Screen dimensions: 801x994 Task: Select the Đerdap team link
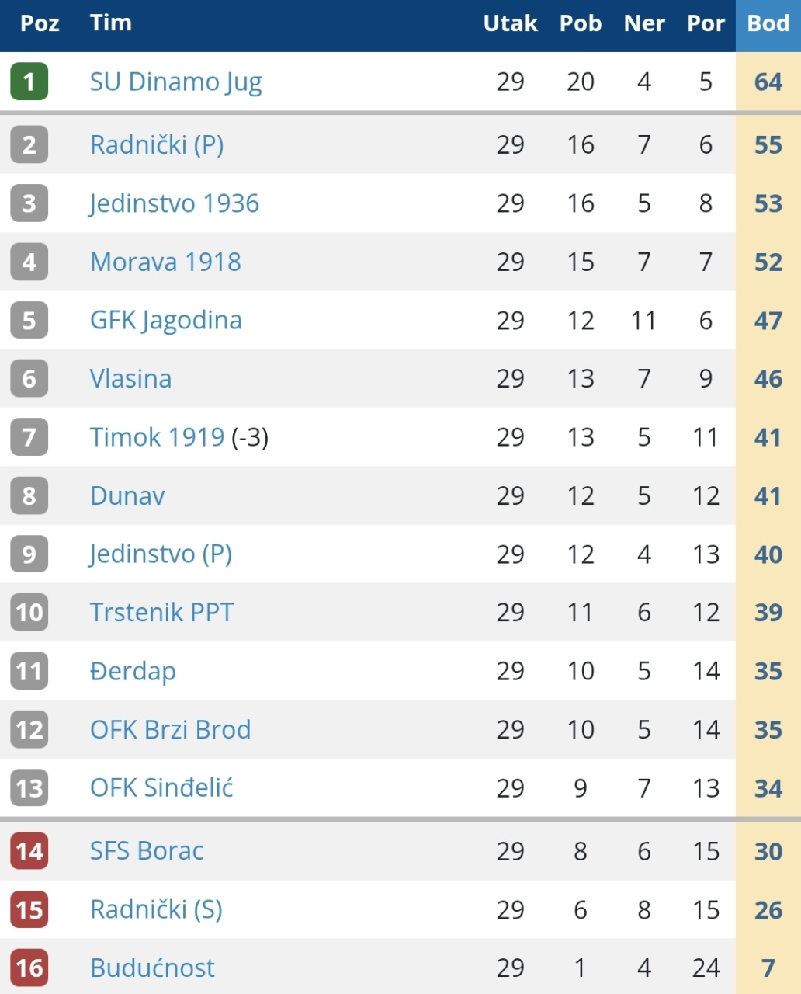133,671
